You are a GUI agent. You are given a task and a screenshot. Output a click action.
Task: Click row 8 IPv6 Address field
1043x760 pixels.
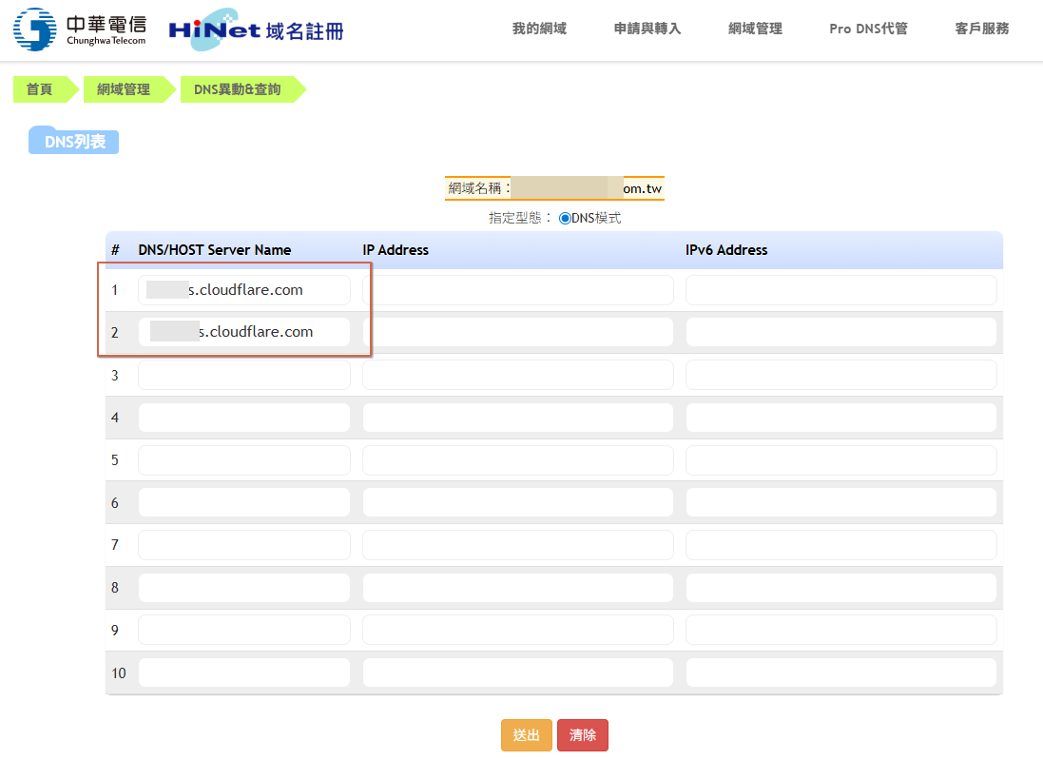pos(840,587)
